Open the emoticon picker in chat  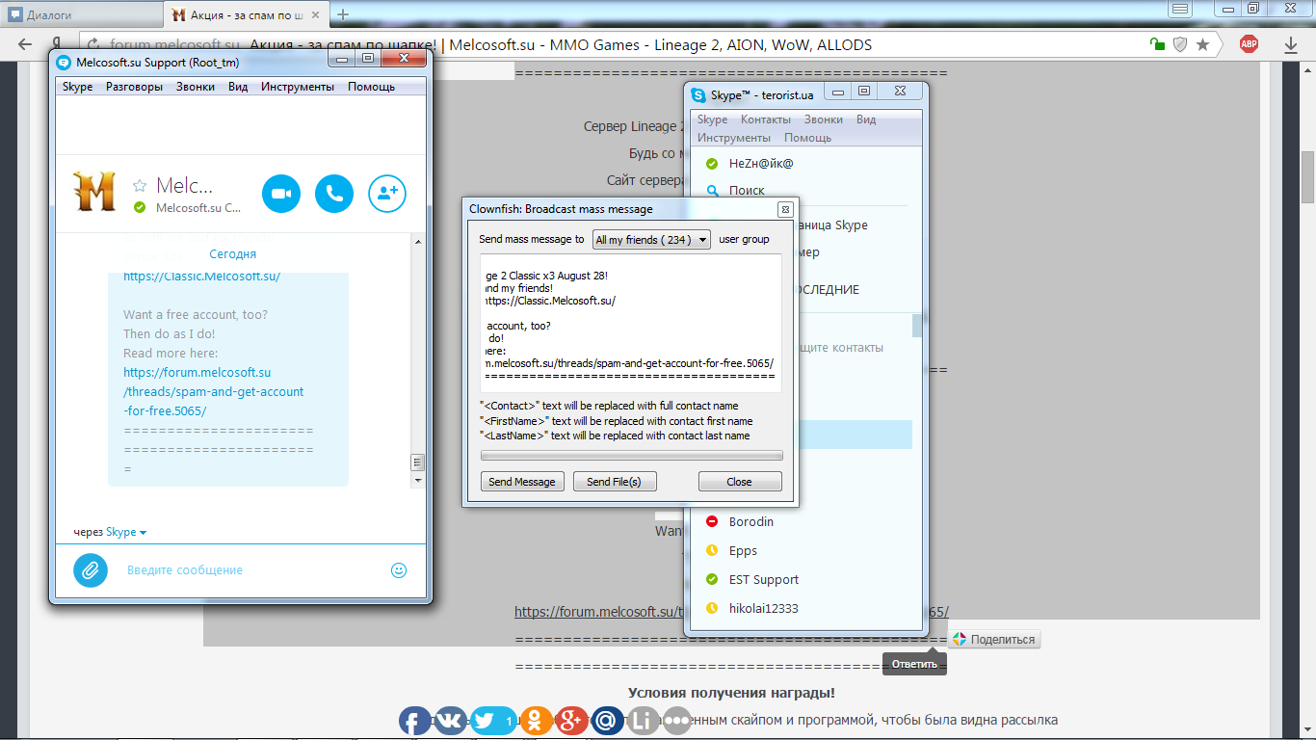(399, 570)
